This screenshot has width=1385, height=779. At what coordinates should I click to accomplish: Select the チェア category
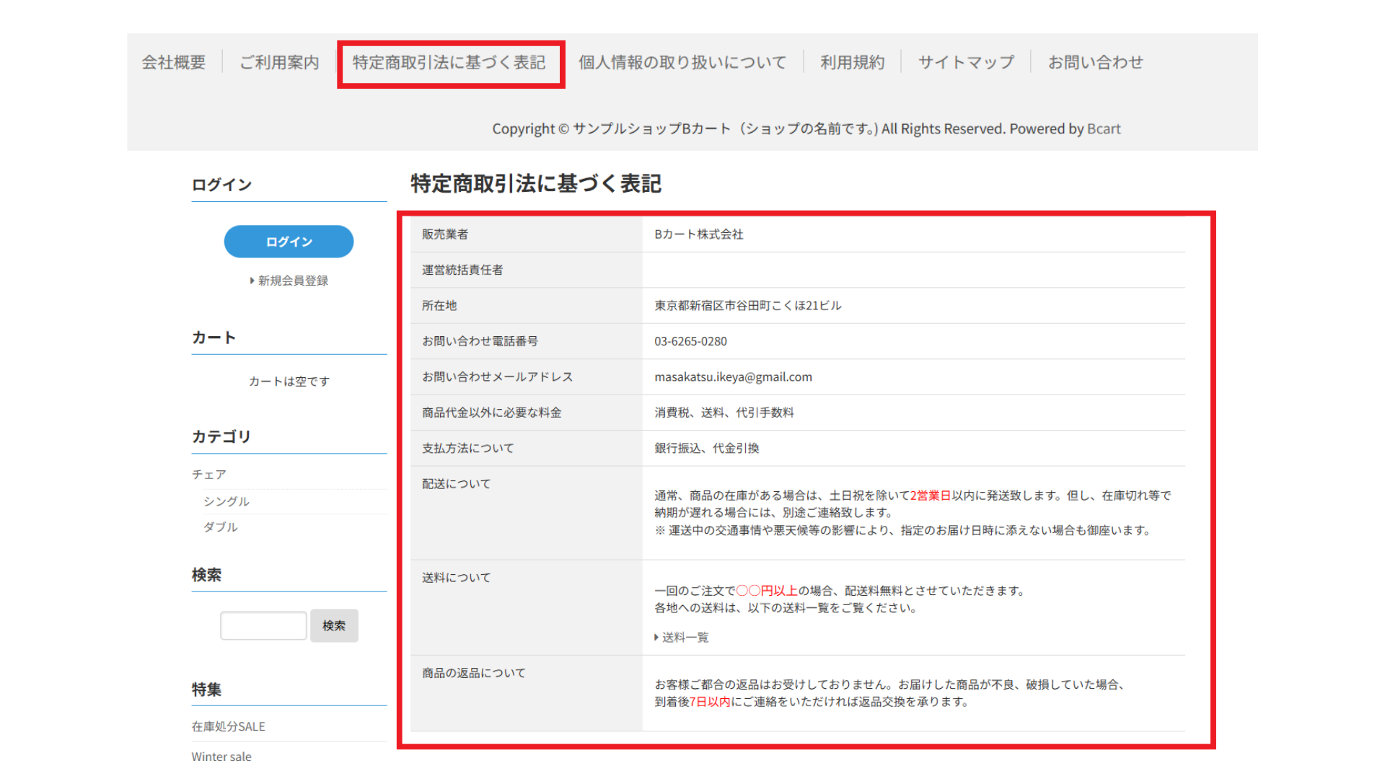point(209,475)
